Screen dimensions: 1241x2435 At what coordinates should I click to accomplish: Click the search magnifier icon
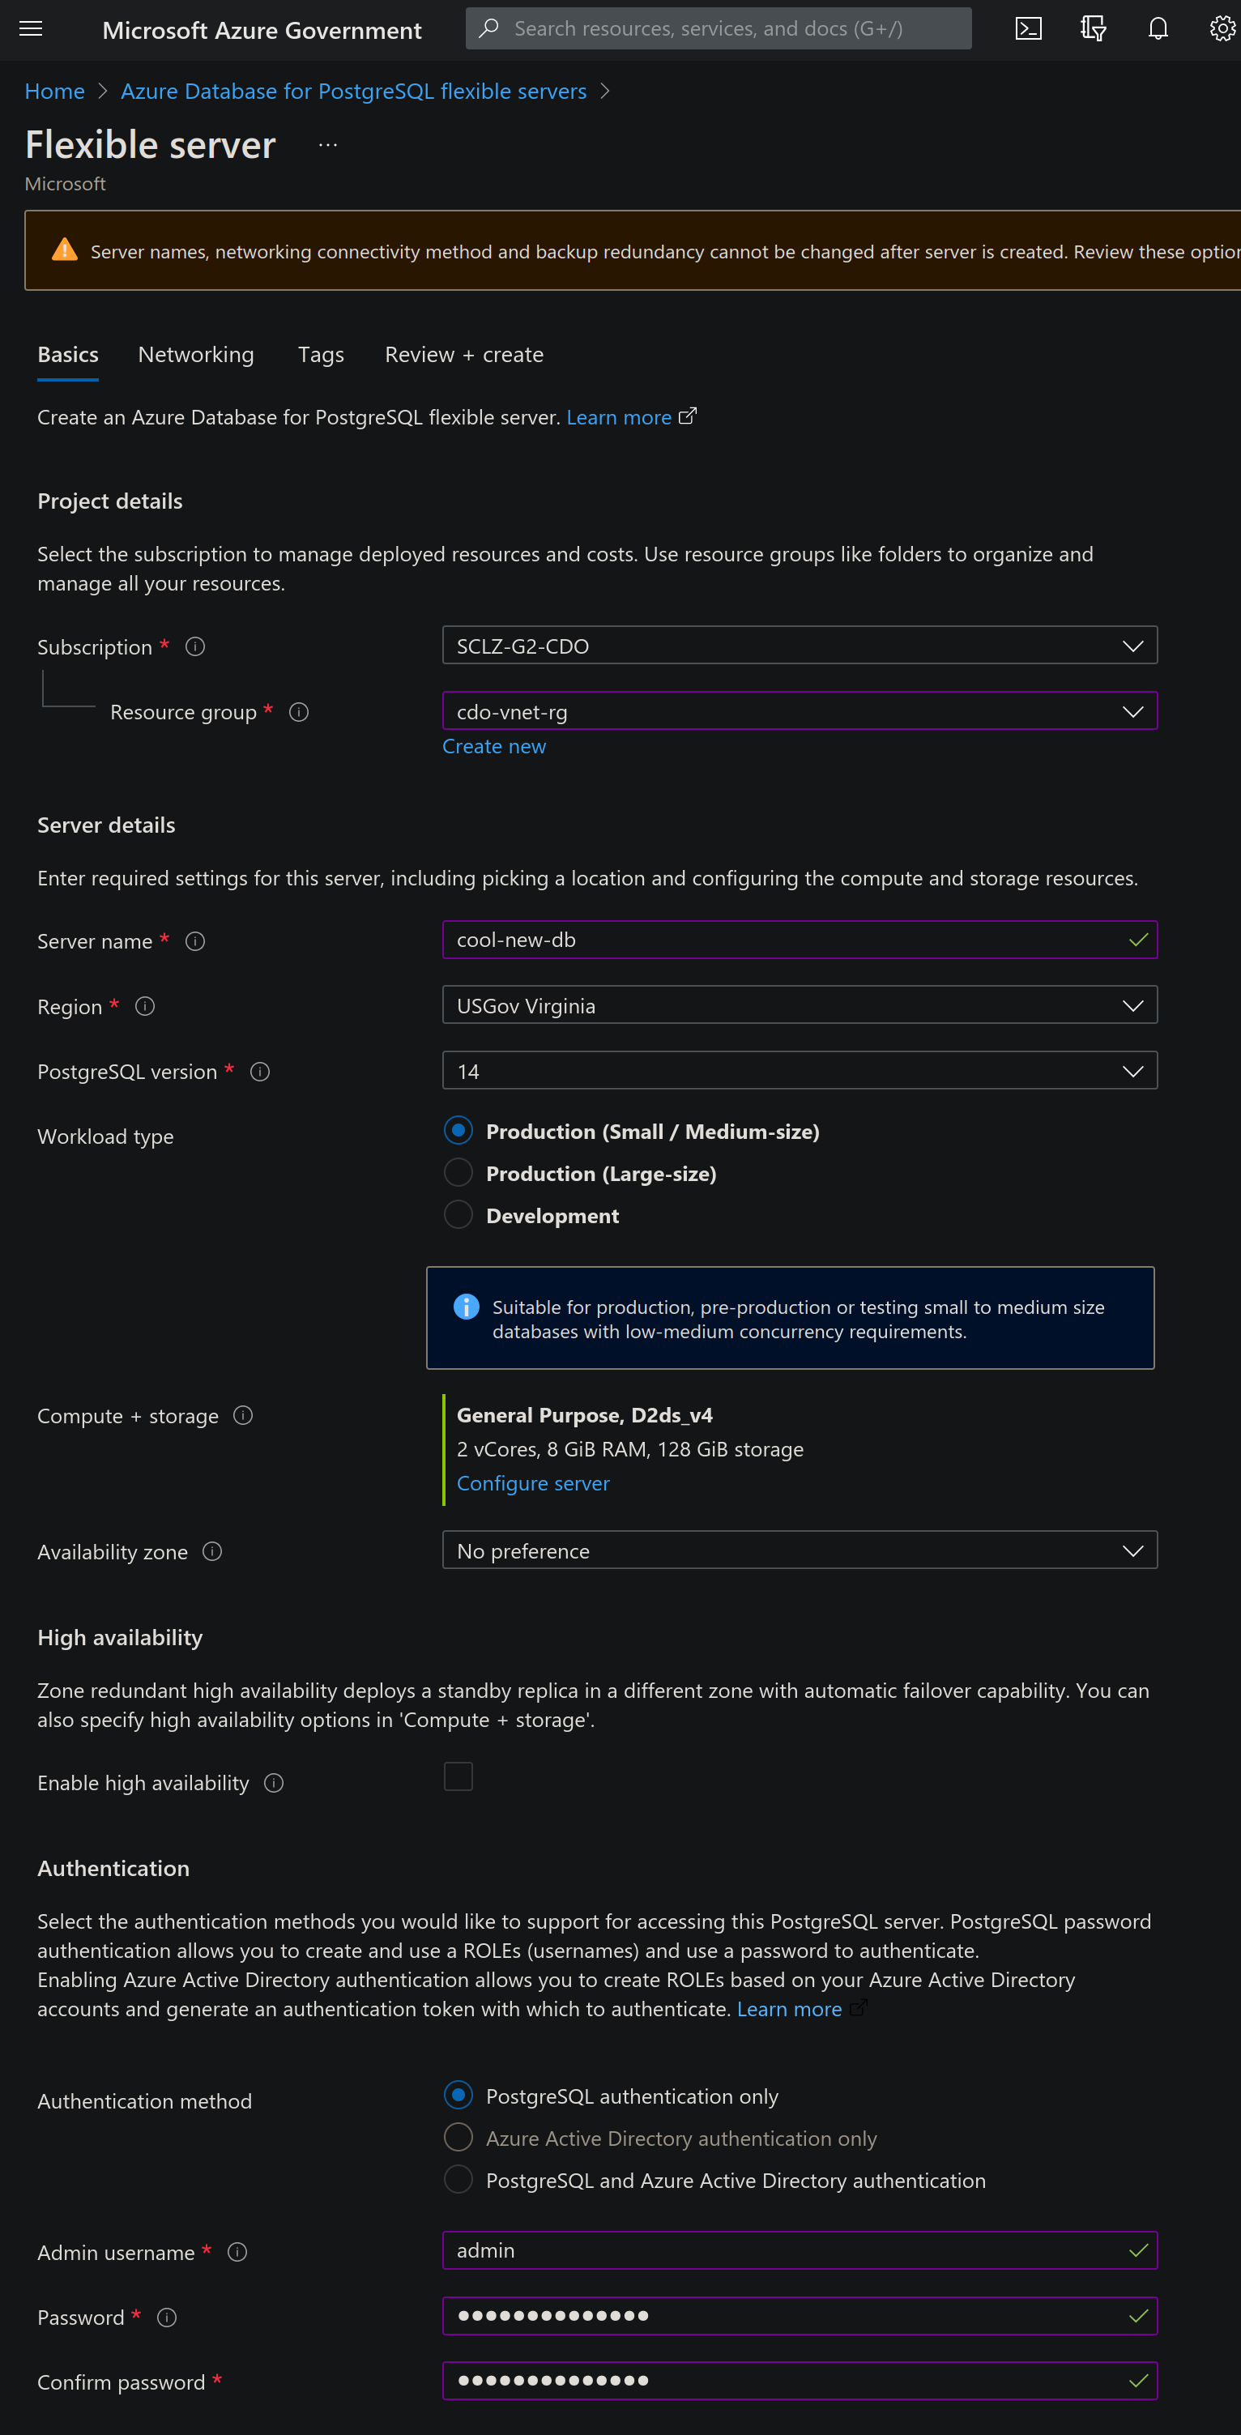[488, 28]
